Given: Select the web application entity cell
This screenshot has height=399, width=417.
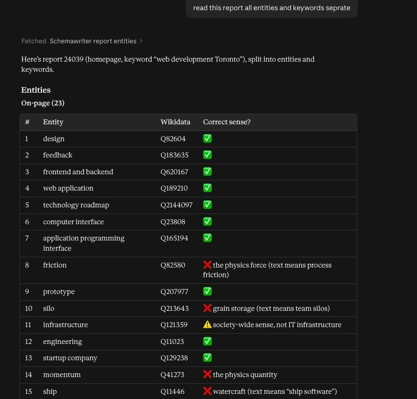Looking at the screenshot, I should point(68,189).
